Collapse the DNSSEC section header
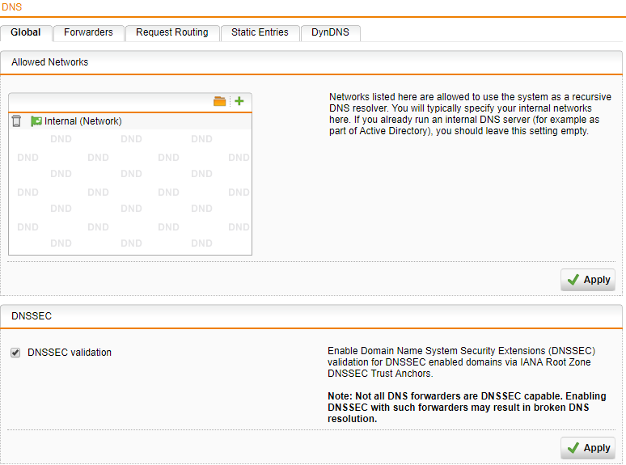This screenshot has width=626, height=465. (32, 316)
